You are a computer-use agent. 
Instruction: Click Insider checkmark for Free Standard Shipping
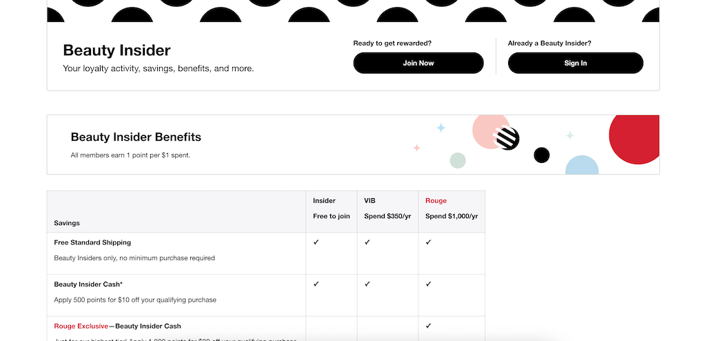pos(316,242)
